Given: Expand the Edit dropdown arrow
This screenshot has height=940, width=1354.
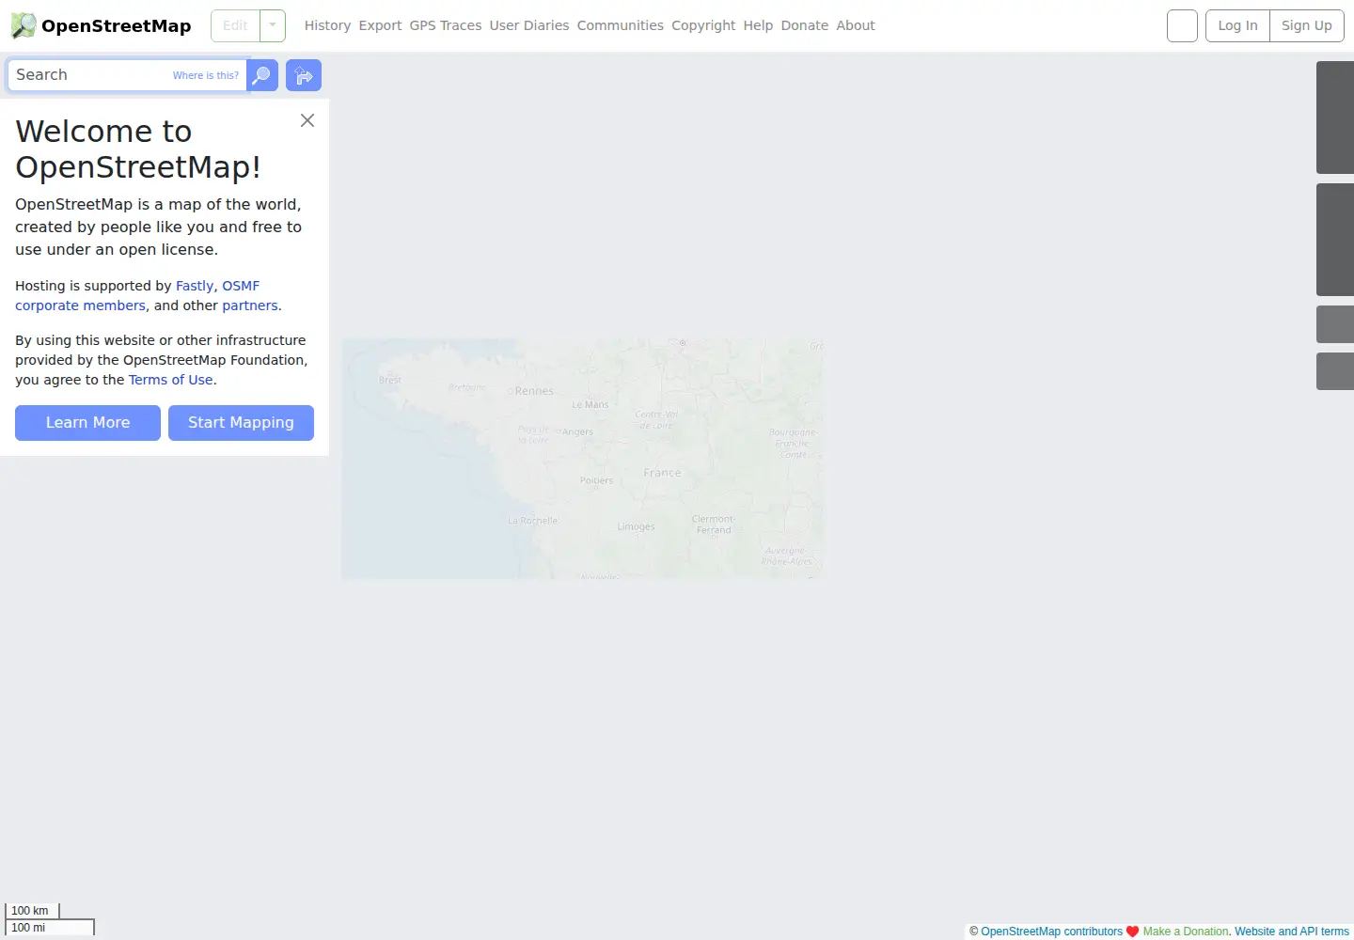Looking at the screenshot, I should click(x=273, y=25).
